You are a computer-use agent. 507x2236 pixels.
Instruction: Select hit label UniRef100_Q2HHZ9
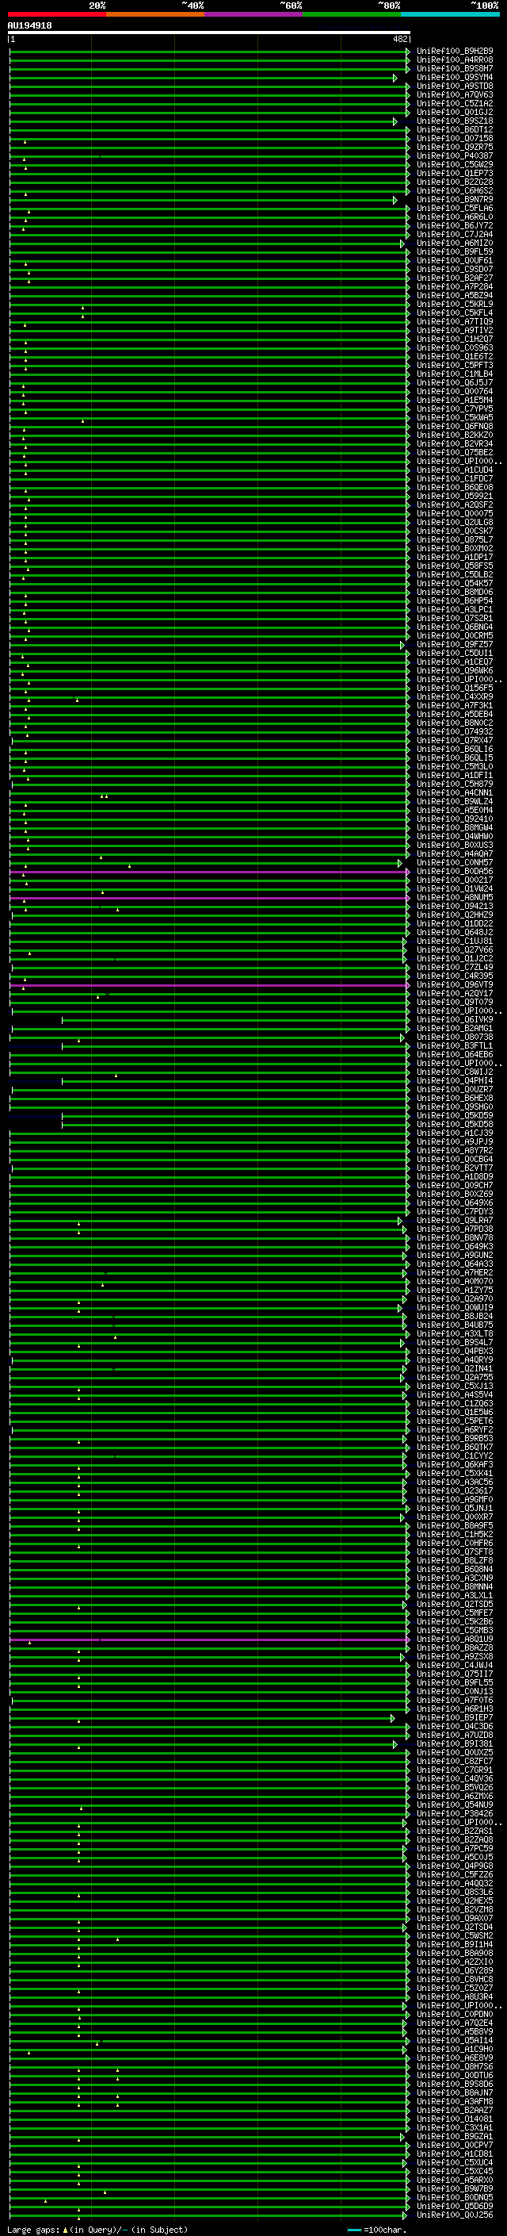tap(455, 915)
